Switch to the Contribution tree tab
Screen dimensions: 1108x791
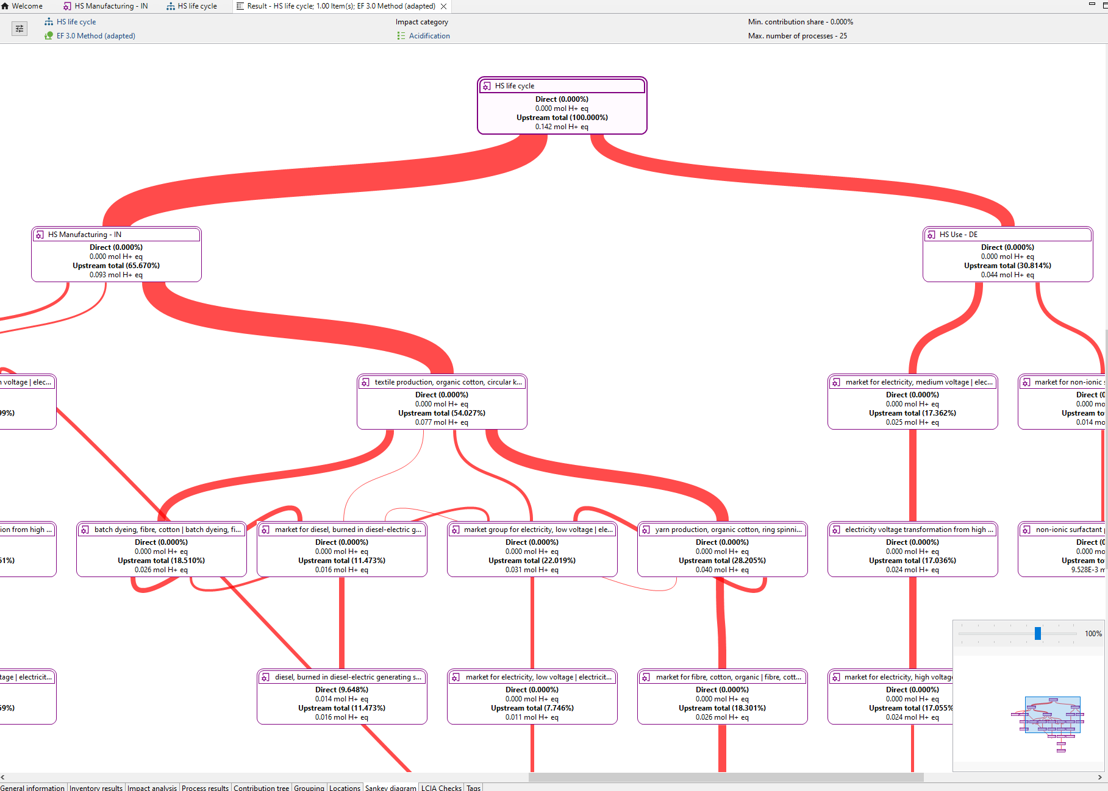(261, 787)
